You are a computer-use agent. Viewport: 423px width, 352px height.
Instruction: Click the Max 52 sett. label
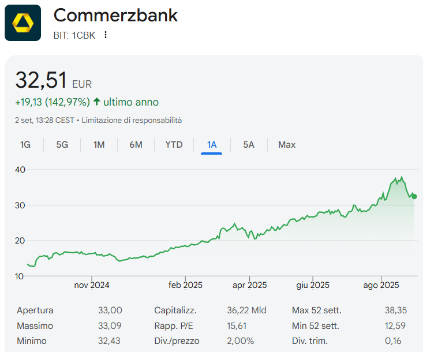[x=317, y=310]
